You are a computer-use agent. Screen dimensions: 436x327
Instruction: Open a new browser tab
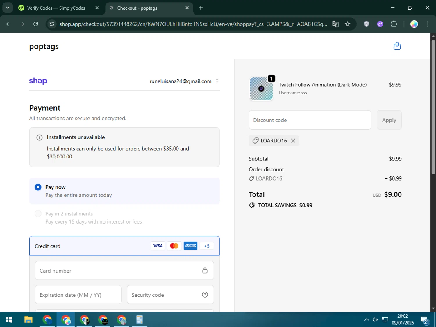click(x=201, y=8)
